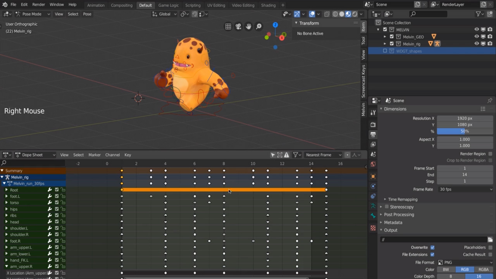
Task: Click the output path input field
Action: 434,239
